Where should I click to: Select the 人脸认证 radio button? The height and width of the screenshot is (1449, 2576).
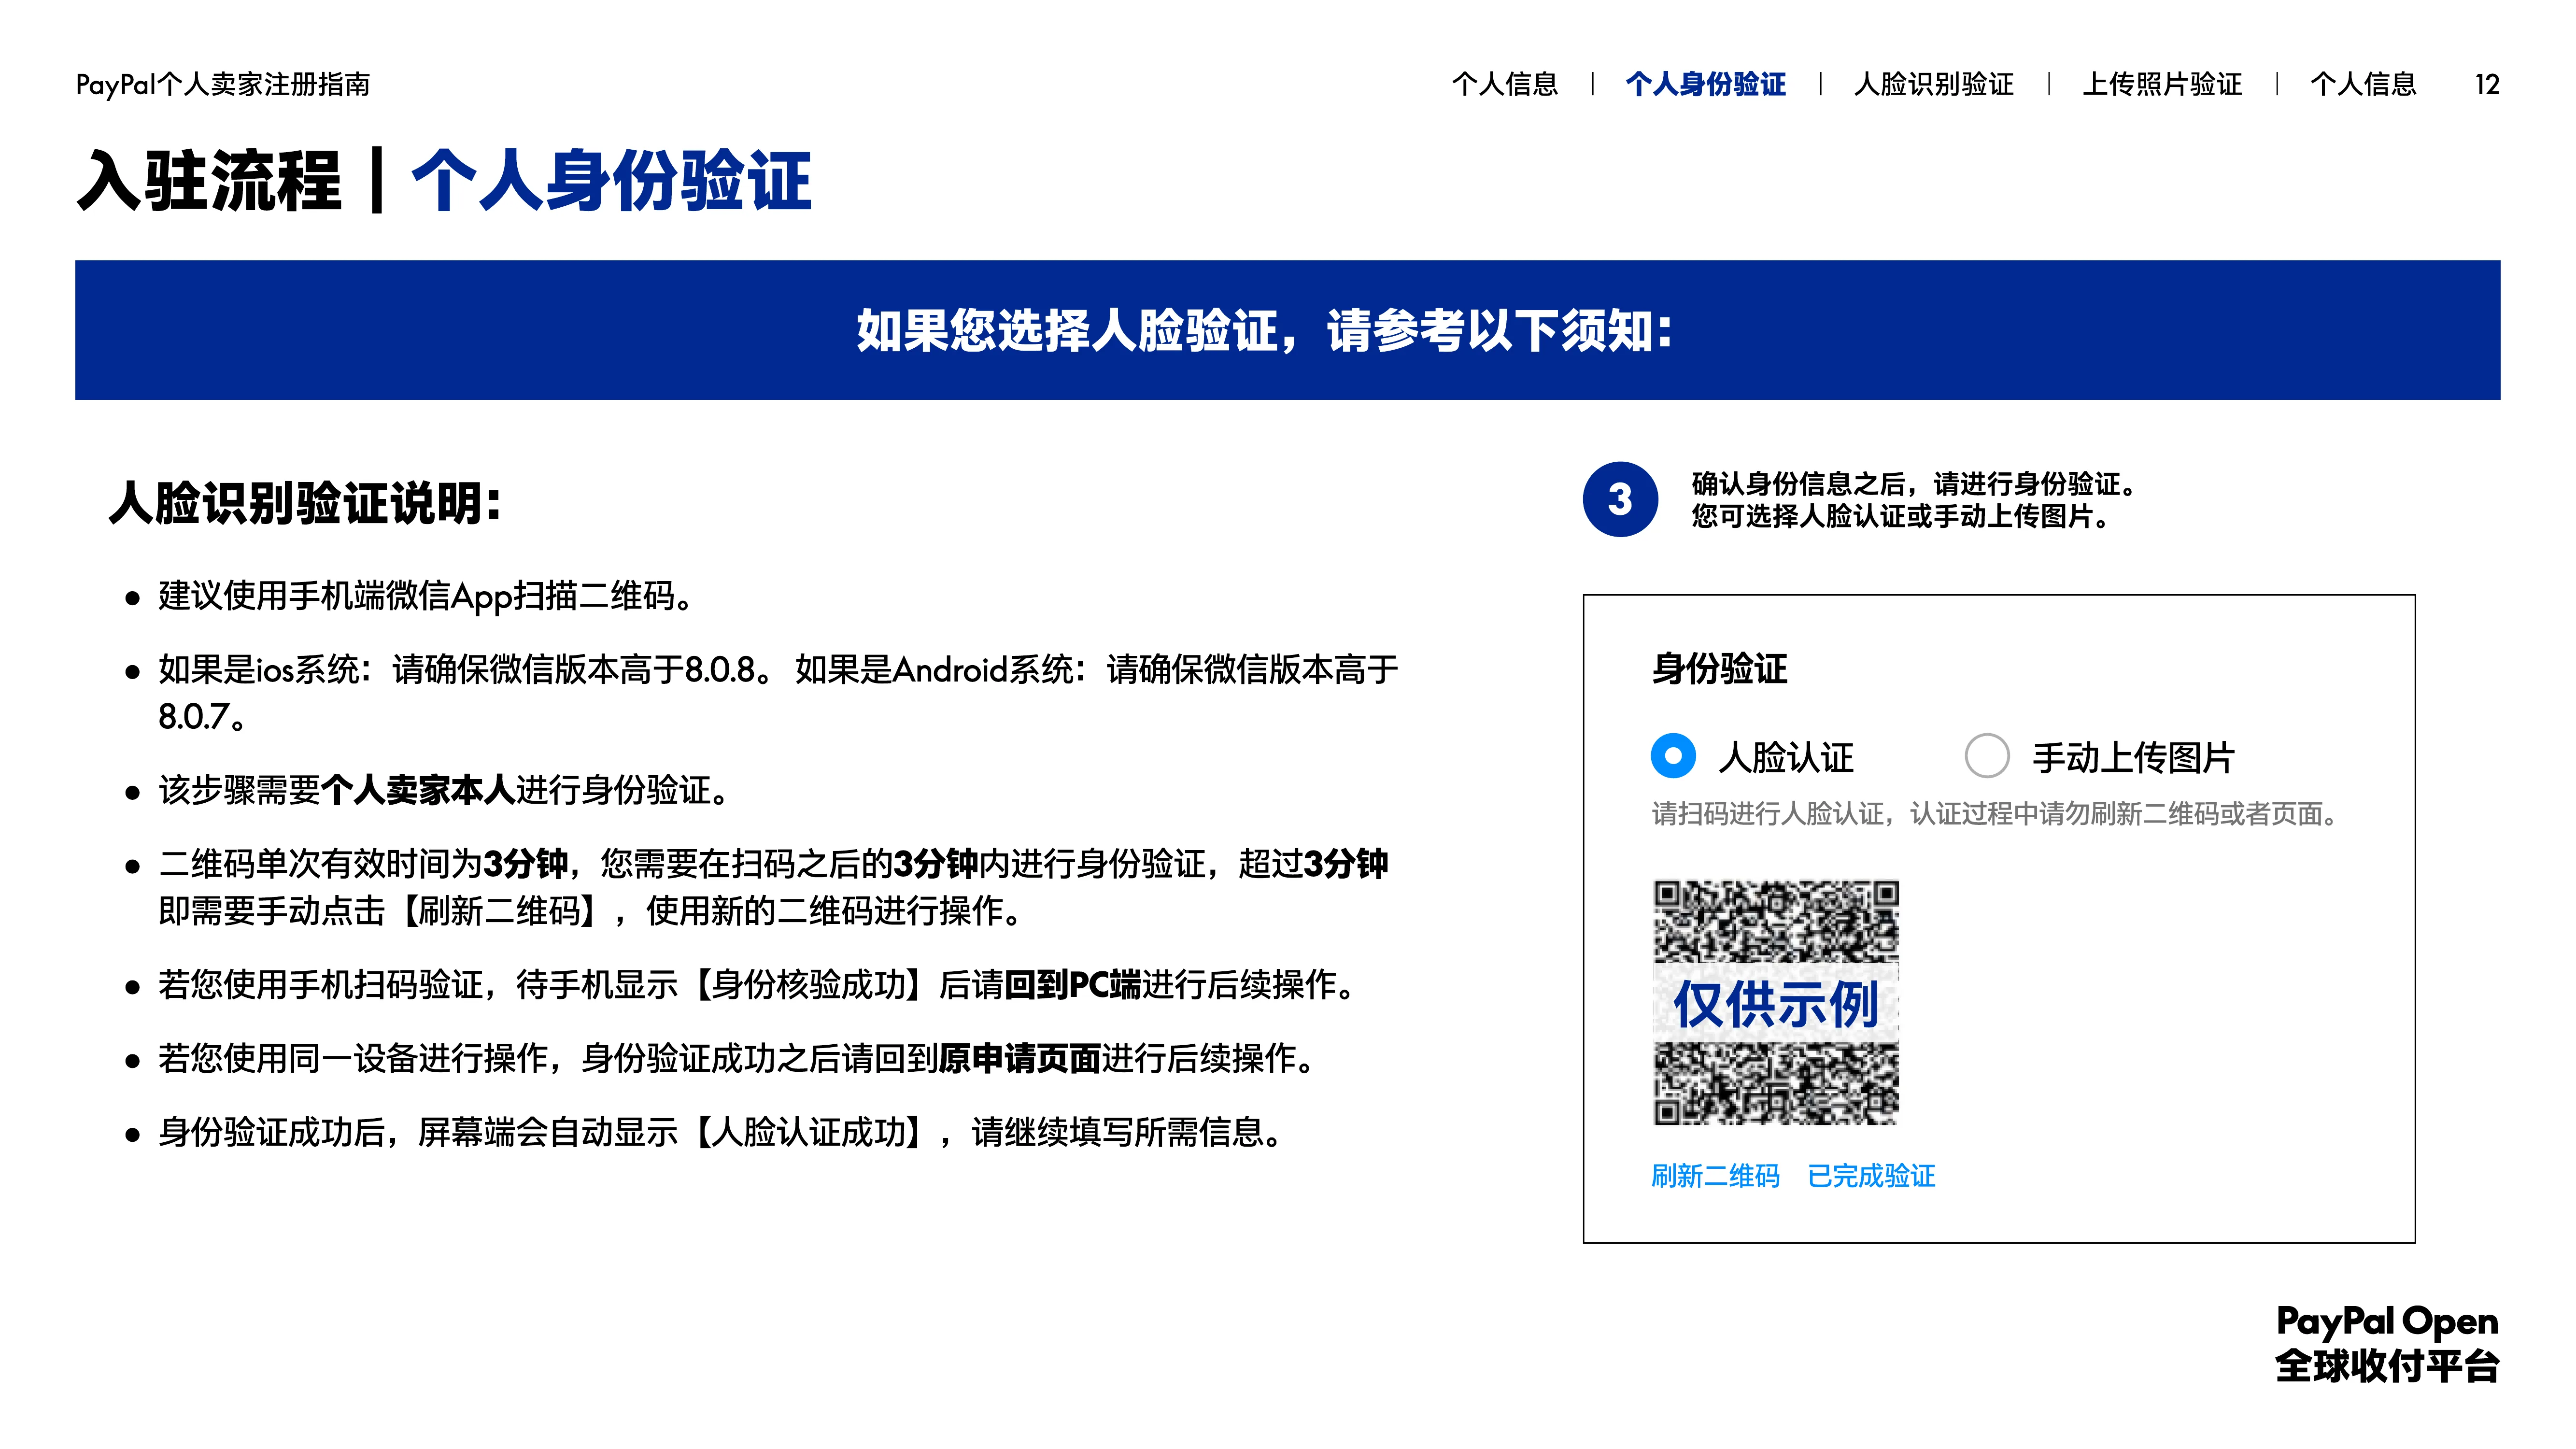(x=1673, y=756)
